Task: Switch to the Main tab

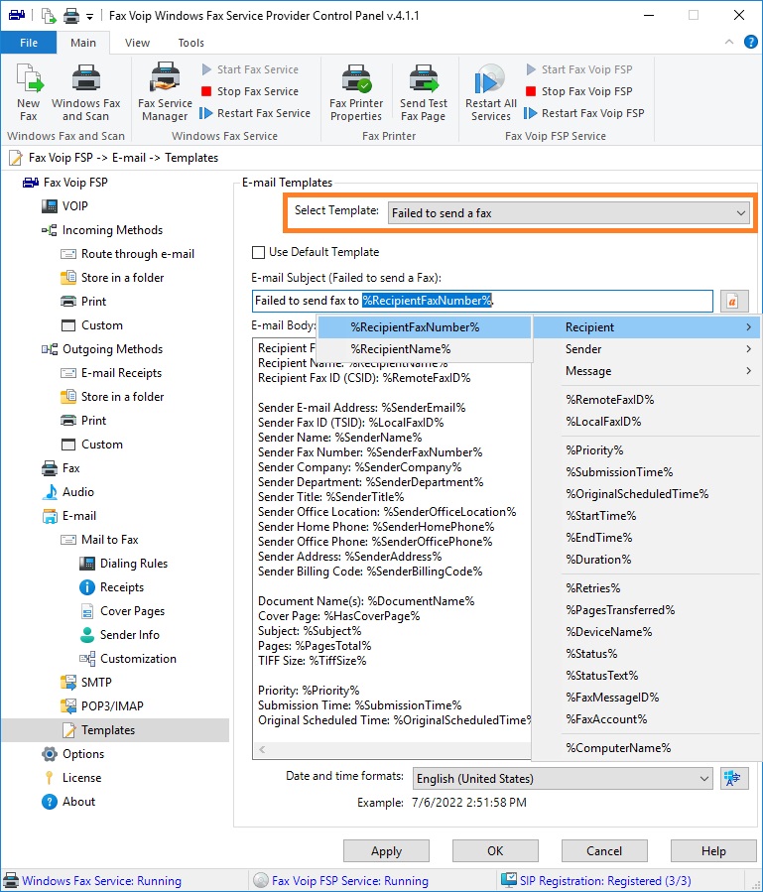Action: [x=83, y=43]
